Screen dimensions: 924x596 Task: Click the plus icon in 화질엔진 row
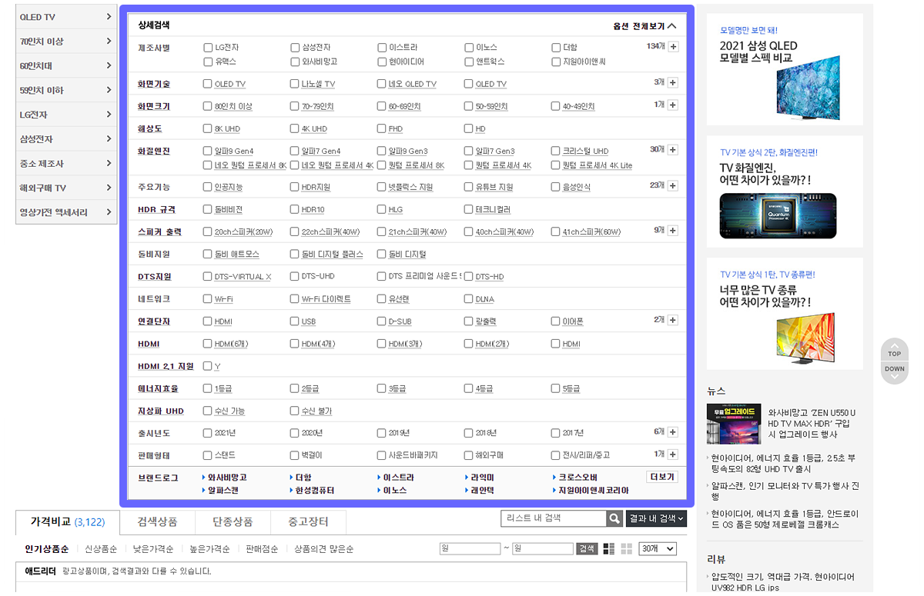point(673,150)
